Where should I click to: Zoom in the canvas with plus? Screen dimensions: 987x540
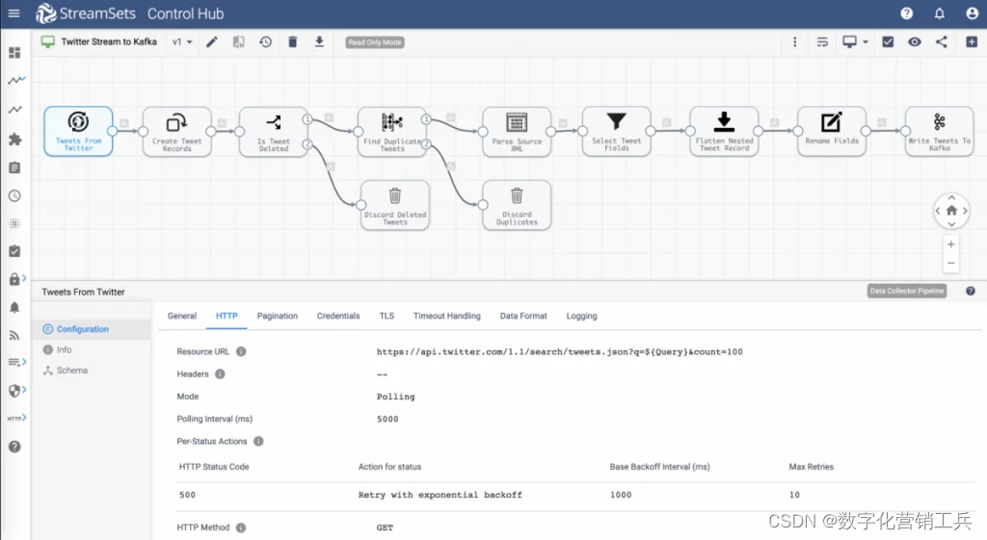(951, 244)
